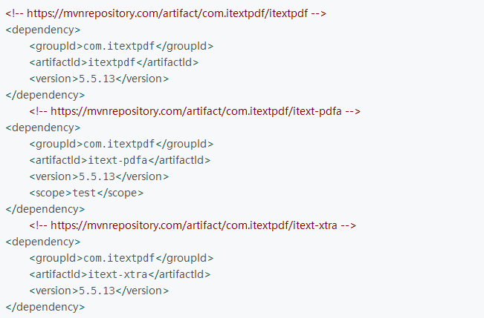Click the groupId line above artifactId itext-pdfa
Image resolution: width=484 pixels, height=318 pixels.
tap(121, 144)
